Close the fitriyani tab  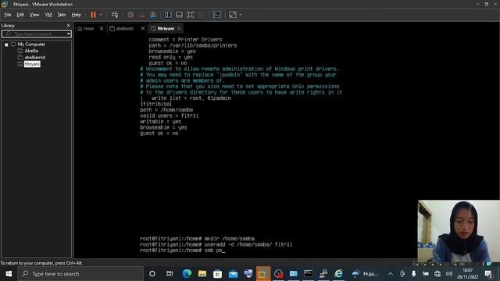(179, 28)
